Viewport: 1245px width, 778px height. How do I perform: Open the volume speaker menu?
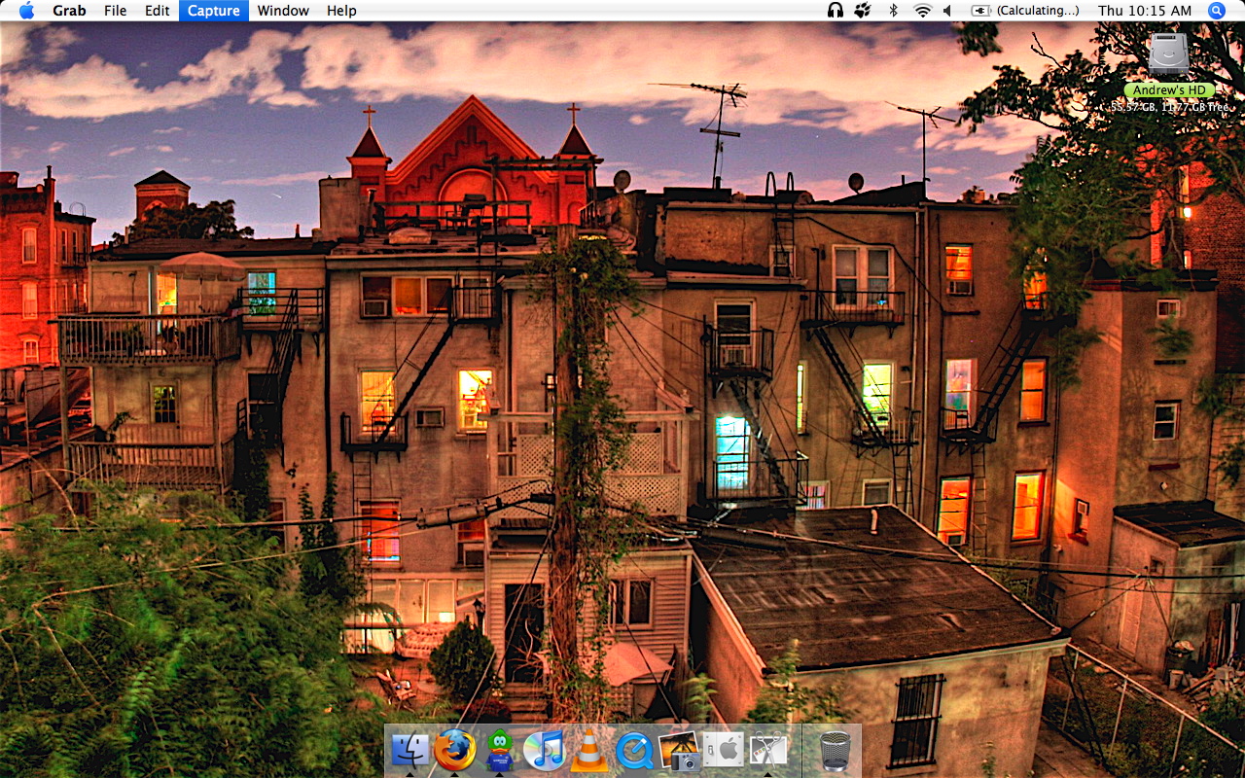(948, 11)
